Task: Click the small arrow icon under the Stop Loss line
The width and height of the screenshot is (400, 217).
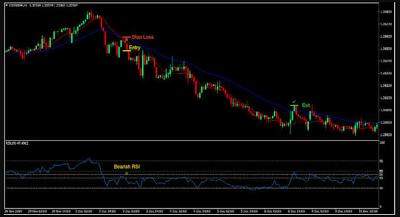Action: (126, 40)
